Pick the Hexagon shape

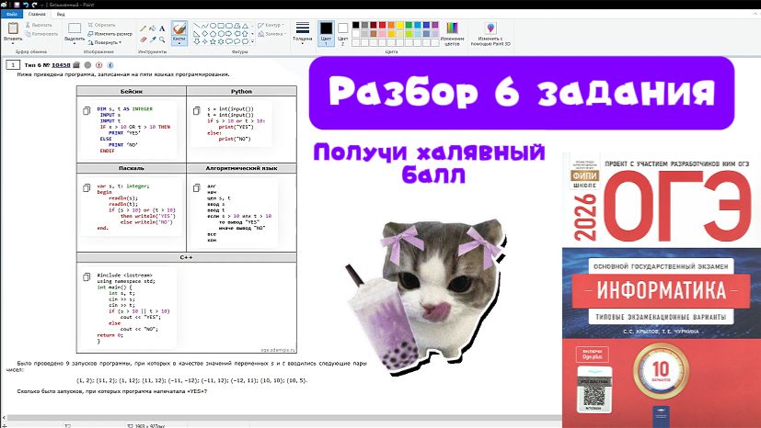[221, 34]
